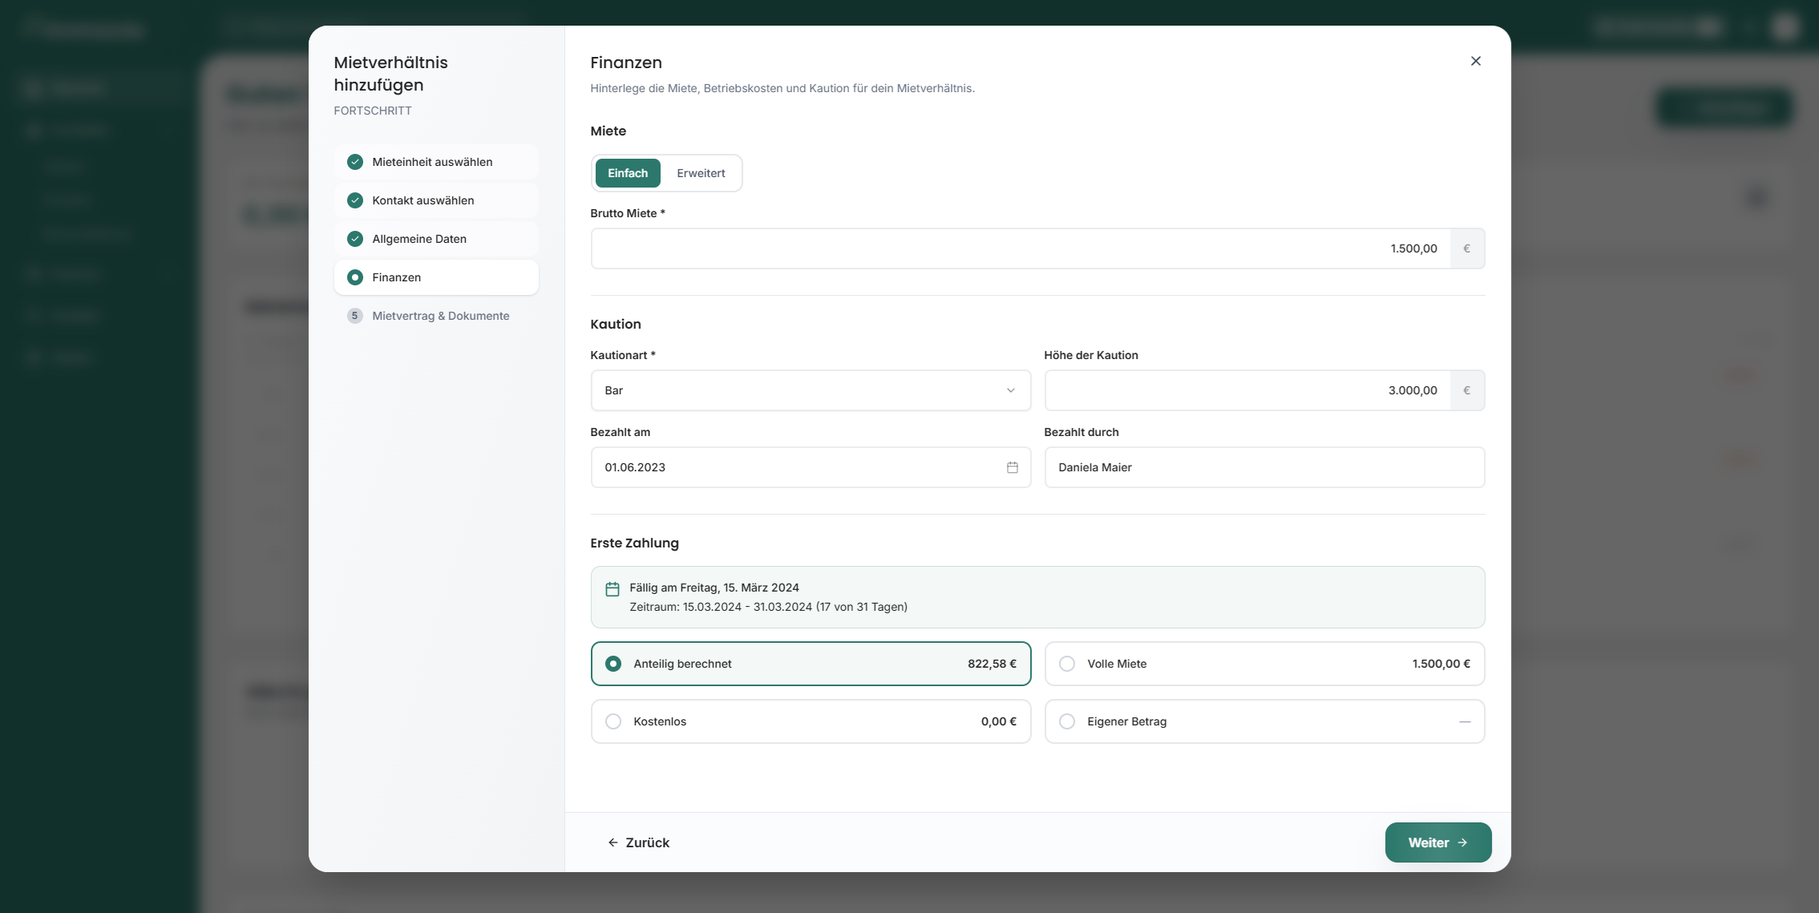Choose Eigener Betrag payment option
The image size is (1819, 913).
[1264, 721]
